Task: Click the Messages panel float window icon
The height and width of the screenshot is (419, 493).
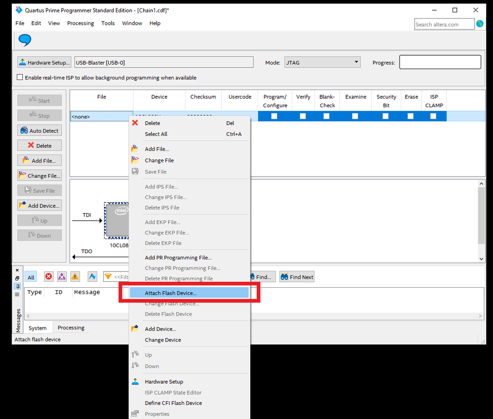Action: [17, 278]
